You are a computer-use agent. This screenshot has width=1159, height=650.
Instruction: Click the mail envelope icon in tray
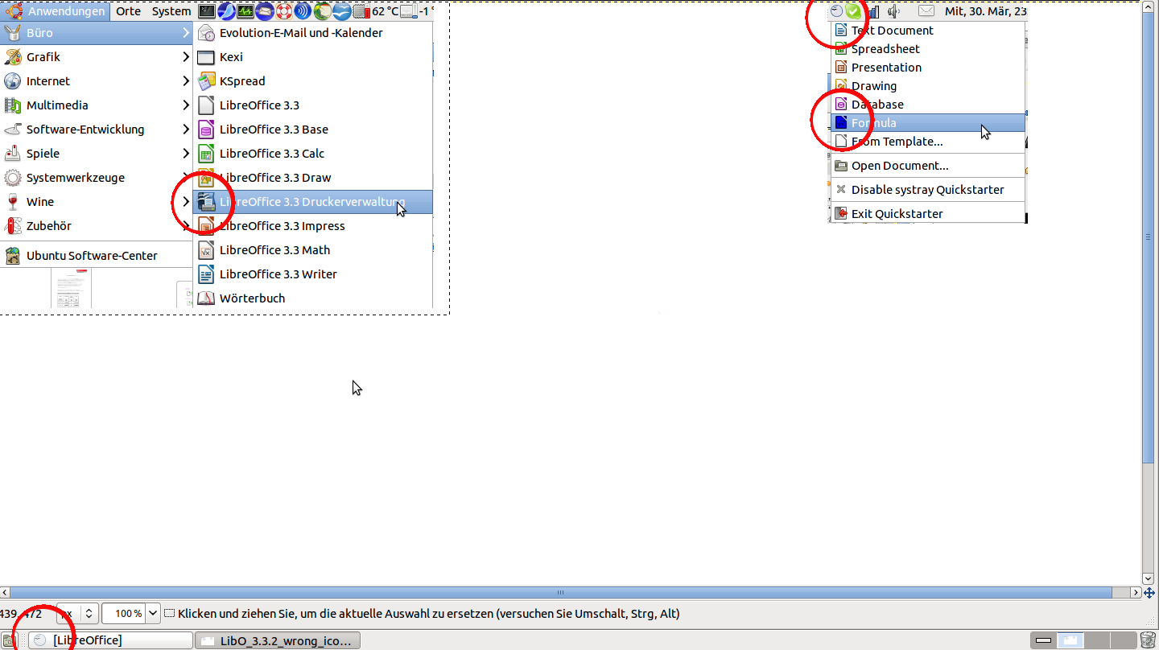926,11
